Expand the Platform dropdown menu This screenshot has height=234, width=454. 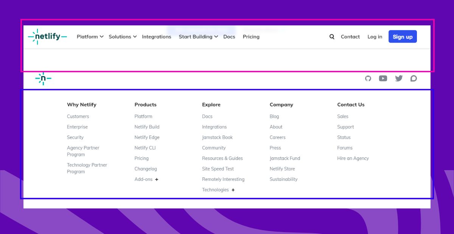click(90, 37)
